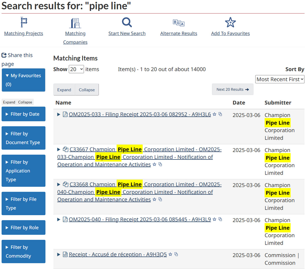Screen dimensions: 305x269
Task: Open the Matching Projects link
Action: click(24, 33)
